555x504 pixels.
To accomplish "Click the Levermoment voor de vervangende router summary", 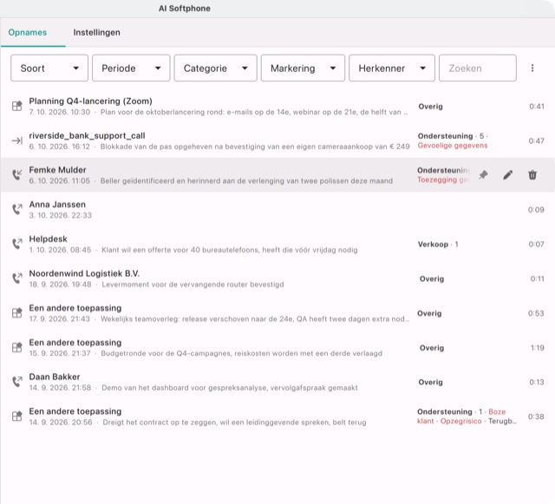I will (x=193, y=285).
